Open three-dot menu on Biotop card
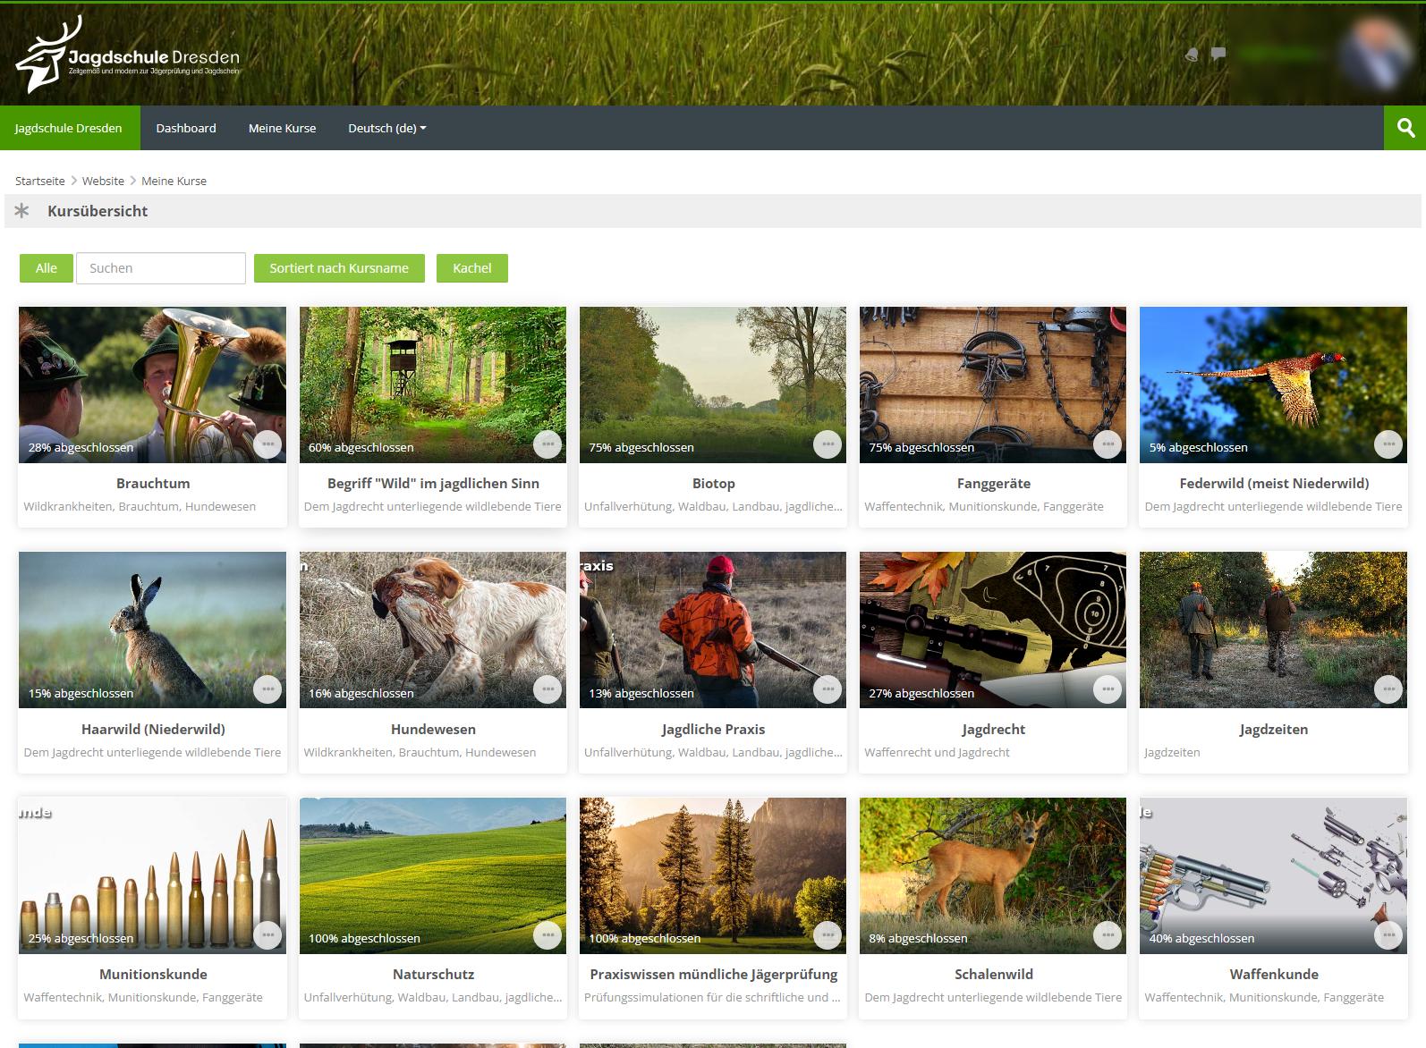 click(828, 444)
